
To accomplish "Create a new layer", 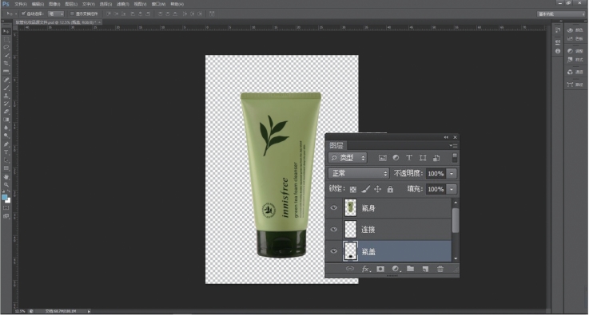I will (x=425, y=269).
